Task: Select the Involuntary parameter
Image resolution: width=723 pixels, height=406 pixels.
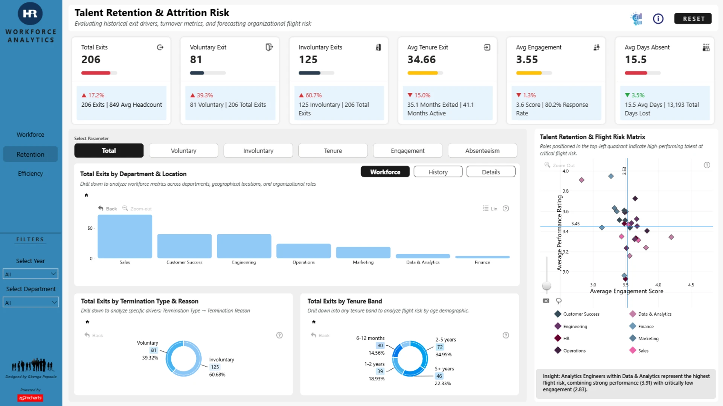Action: click(258, 150)
